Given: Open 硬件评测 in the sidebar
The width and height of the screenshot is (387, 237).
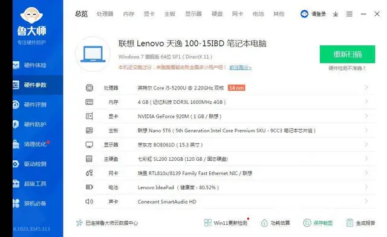Looking at the screenshot, I should click(37, 105).
